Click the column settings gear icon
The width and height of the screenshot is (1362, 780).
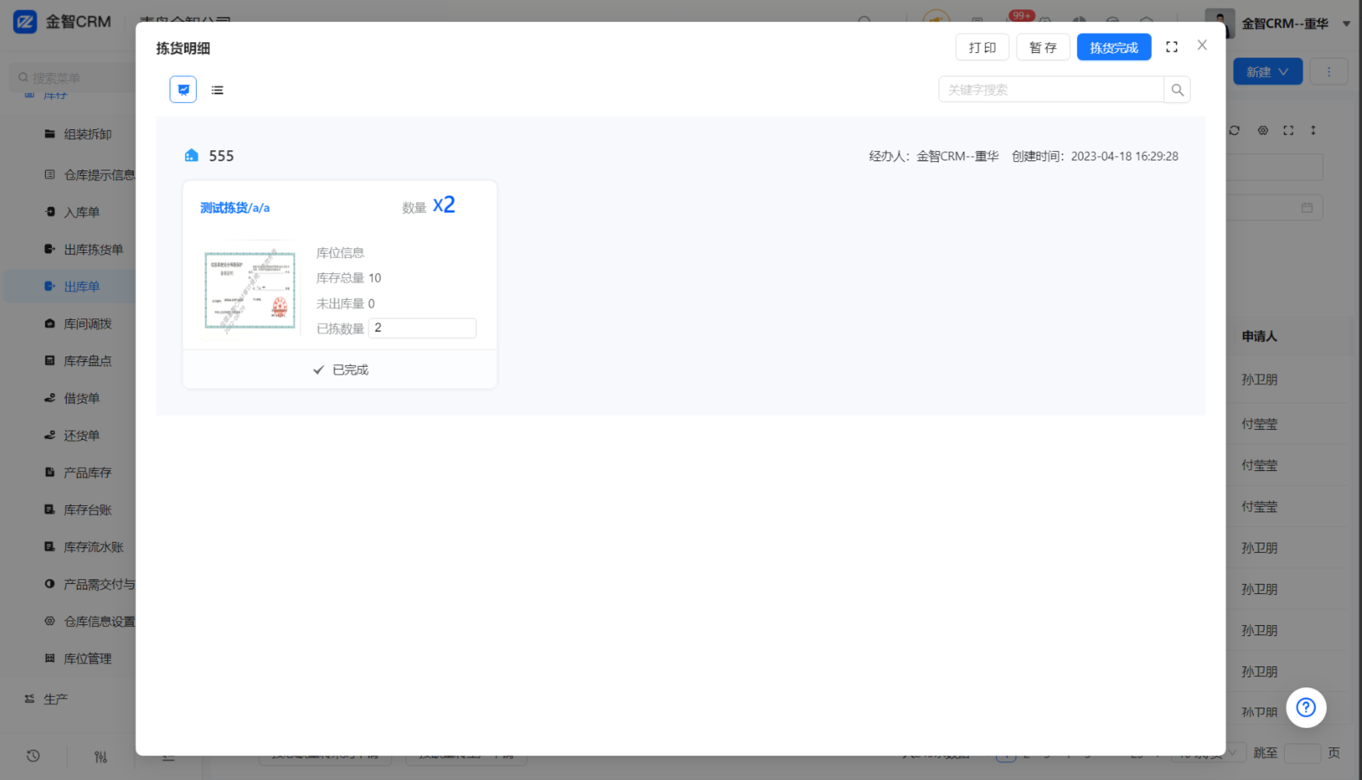(x=1262, y=130)
